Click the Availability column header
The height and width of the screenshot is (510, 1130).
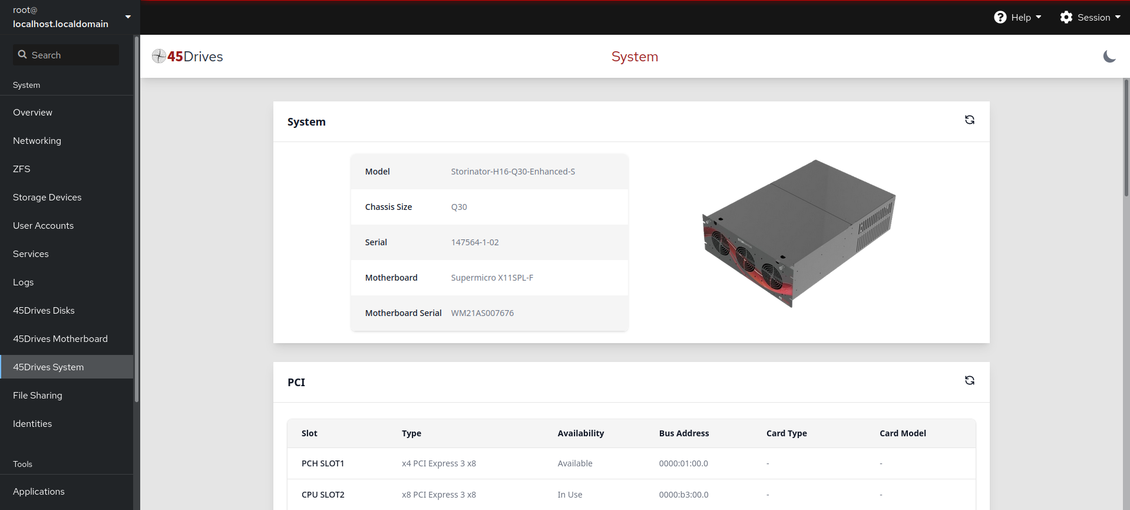click(x=581, y=433)
